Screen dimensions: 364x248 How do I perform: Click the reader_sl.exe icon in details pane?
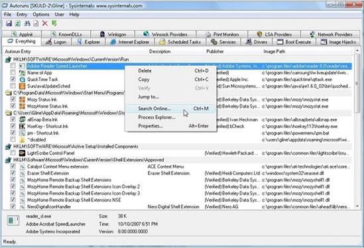[13, 220]
